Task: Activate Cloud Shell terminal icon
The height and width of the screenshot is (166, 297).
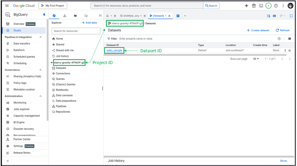Action: pos(261,6)
